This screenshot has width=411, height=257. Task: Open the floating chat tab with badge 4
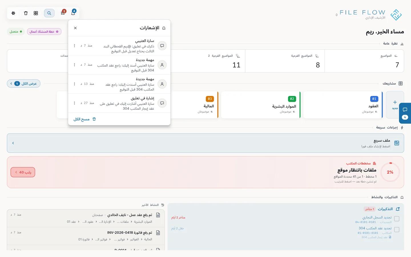click(x=405, y=113)
